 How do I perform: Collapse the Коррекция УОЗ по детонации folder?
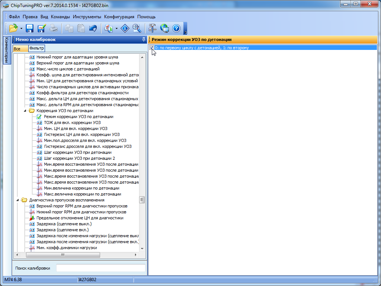[x=25, y=111]
